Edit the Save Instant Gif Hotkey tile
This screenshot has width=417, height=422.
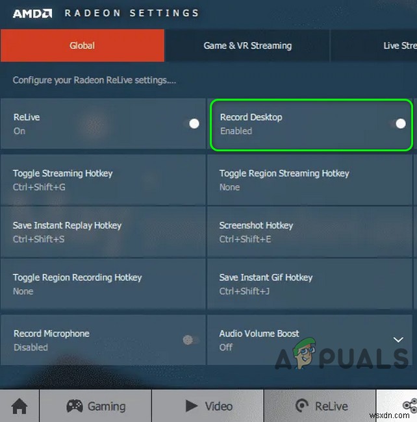click(x=310, y=284)
